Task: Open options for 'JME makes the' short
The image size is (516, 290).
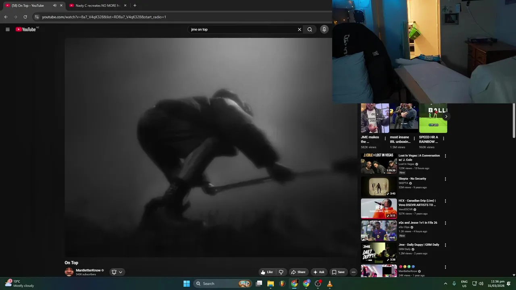Action: tap(385, 139)
